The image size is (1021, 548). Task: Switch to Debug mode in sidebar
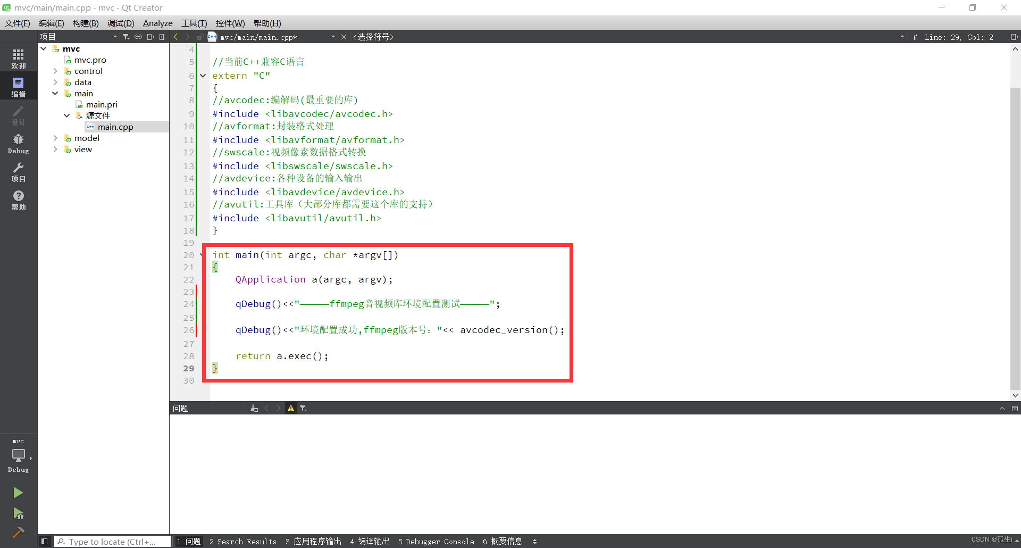[x=19, y=144]
